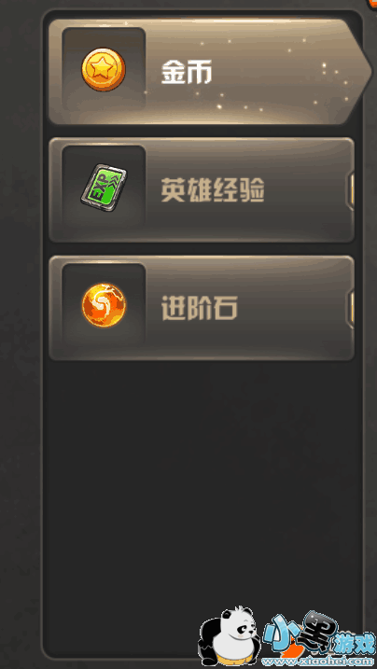The width and height of the screenshot is (377, 669).
Task: Open the 进阶石 tab
Action: 202,308
